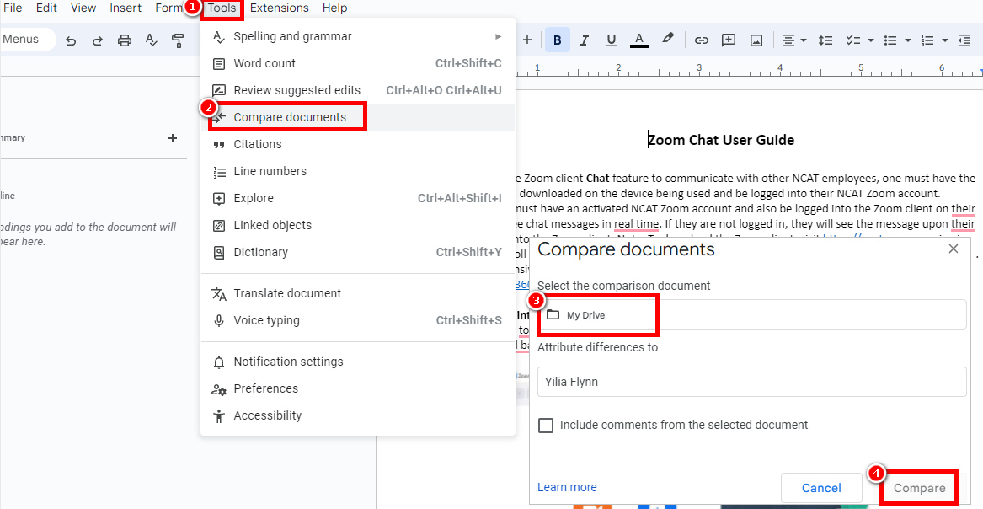Screen dimensions: 983x509
Task: Toggle bold formatting button
Action: (x=556, y=40)
